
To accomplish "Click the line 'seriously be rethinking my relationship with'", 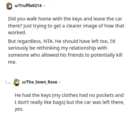I will [x=58, y=48].
